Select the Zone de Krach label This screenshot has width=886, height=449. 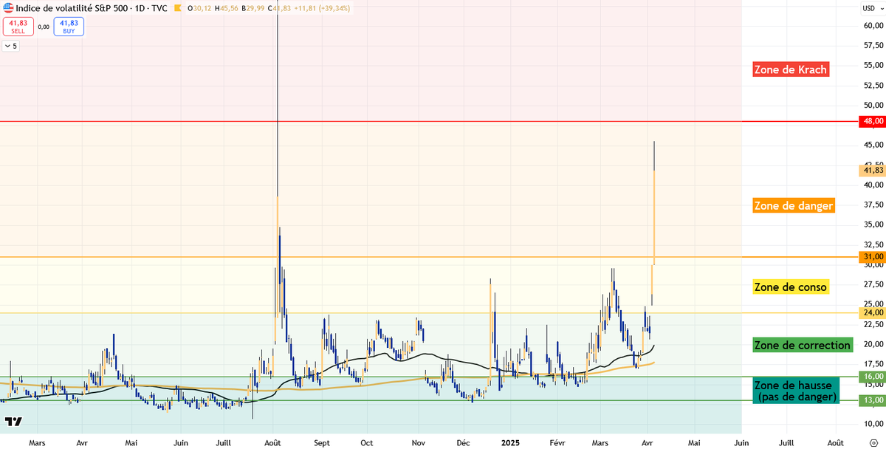791,69
